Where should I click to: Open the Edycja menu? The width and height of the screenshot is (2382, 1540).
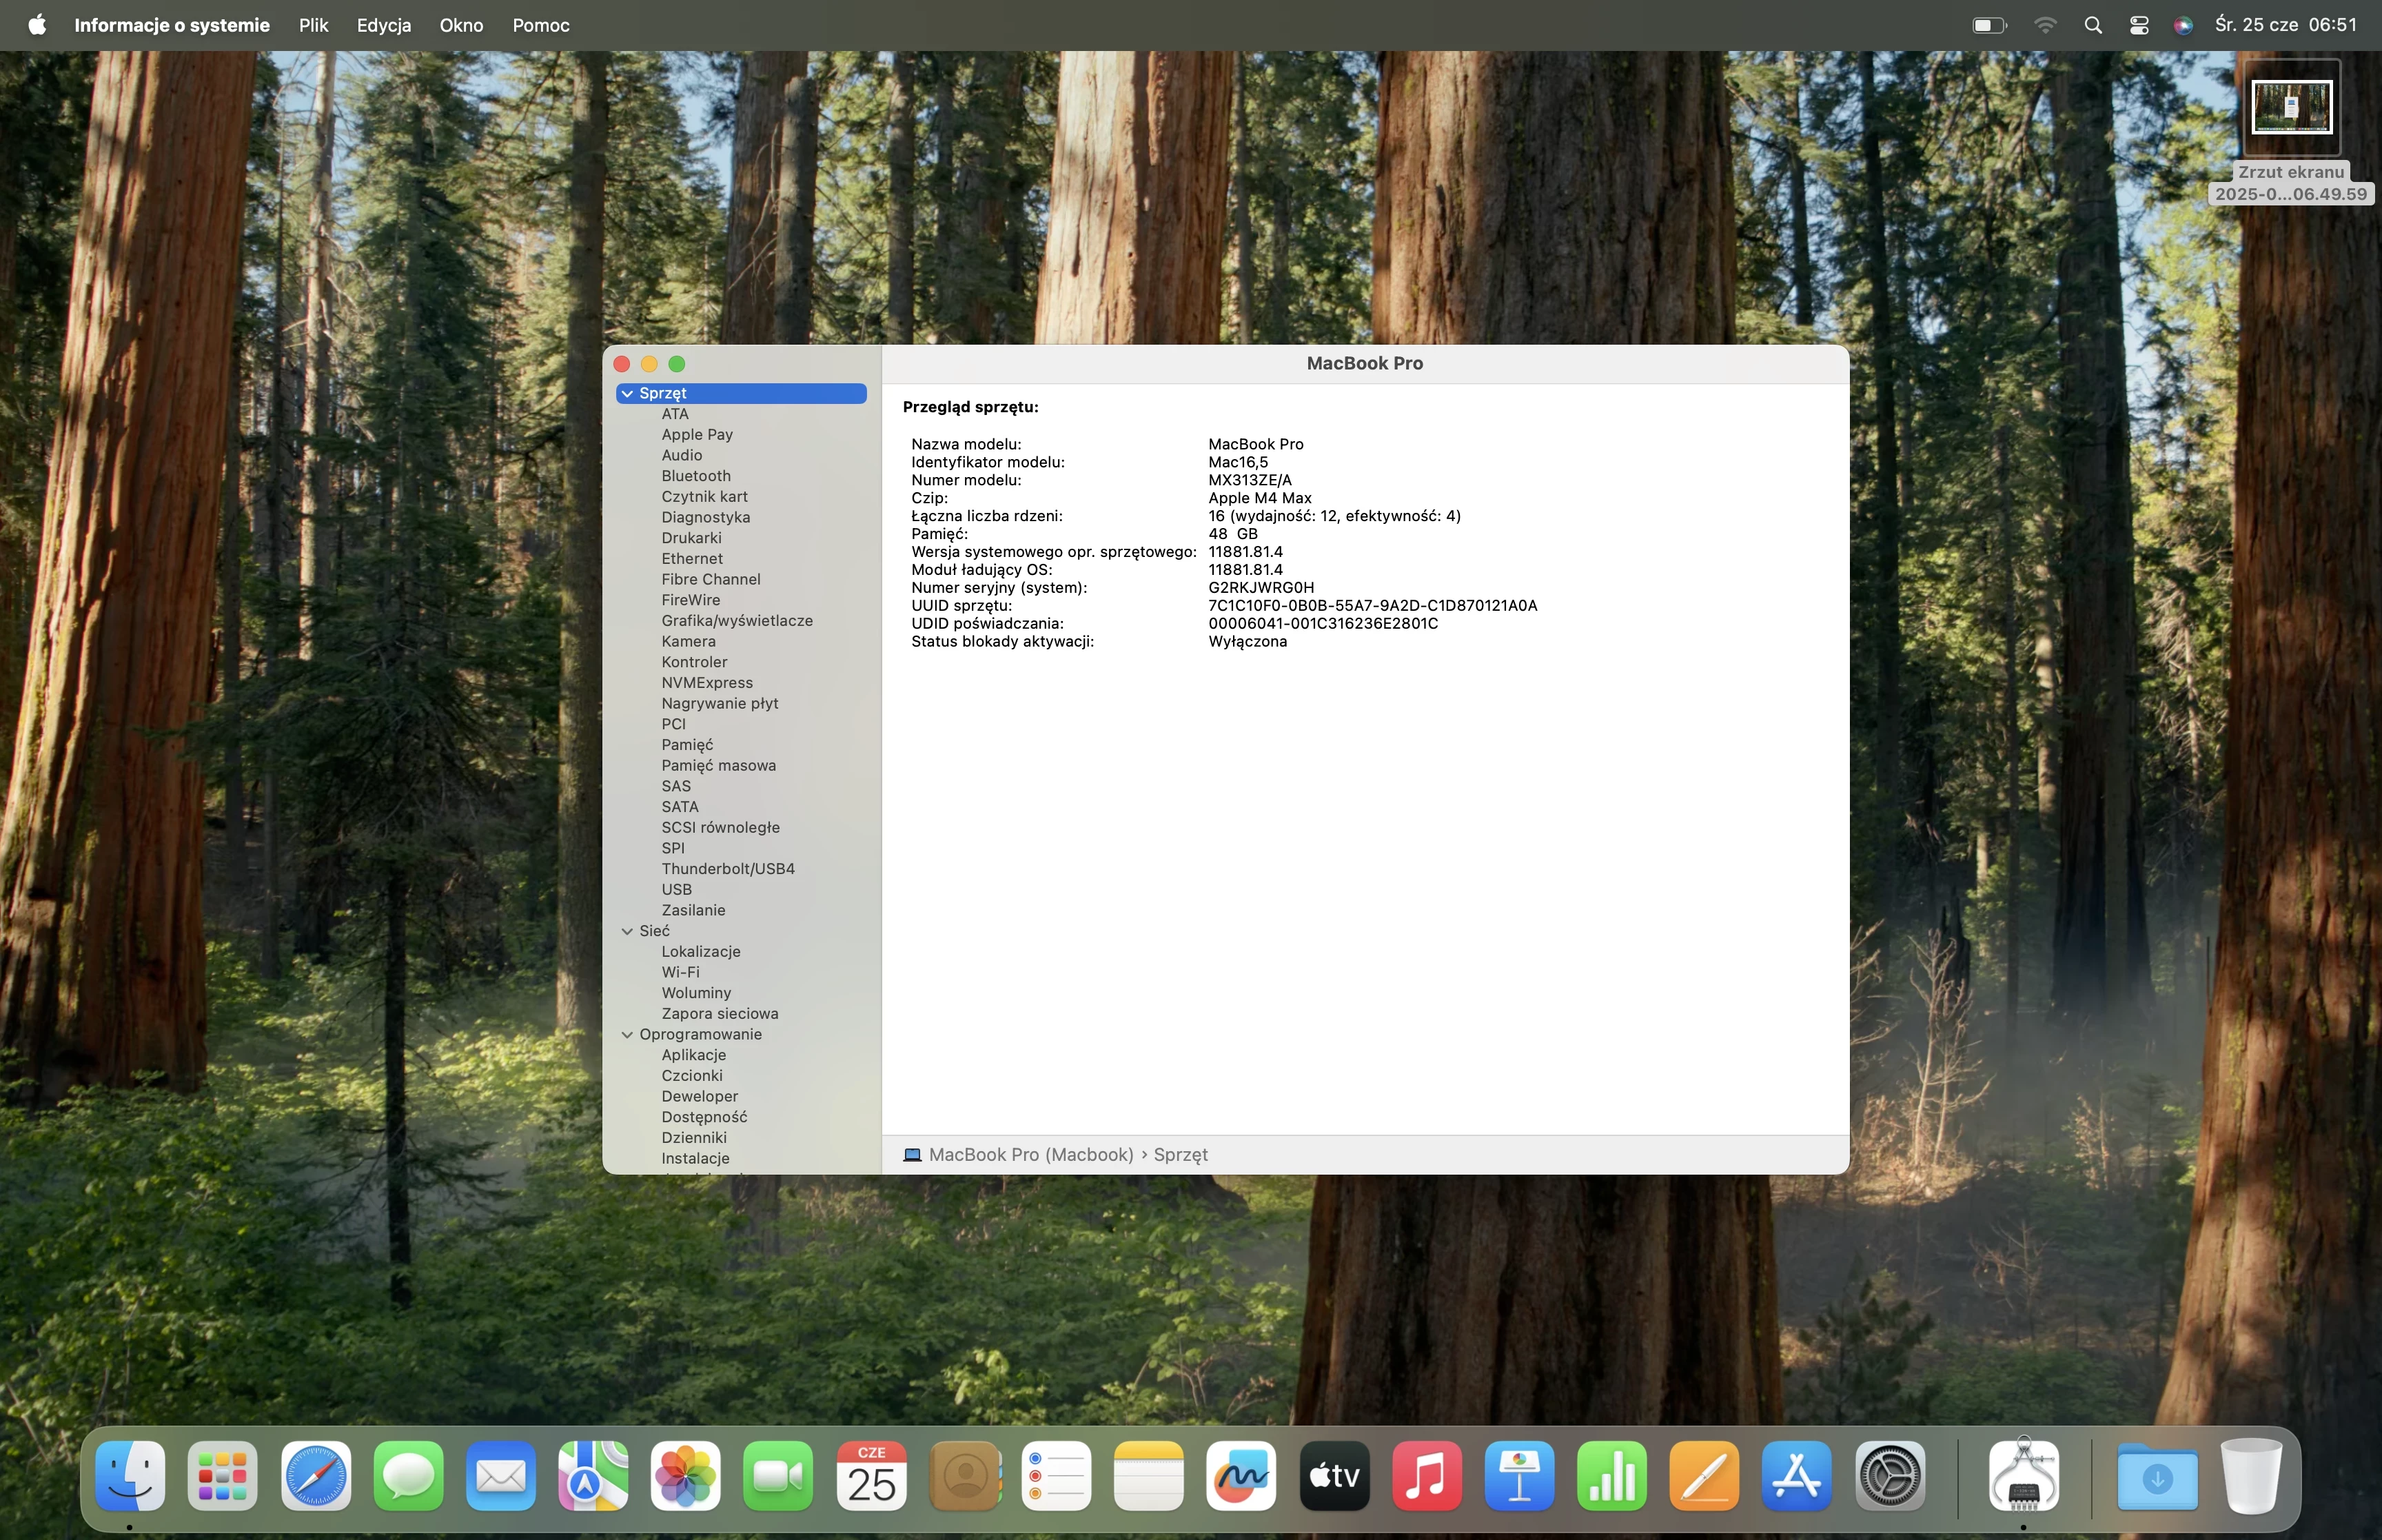click(384, 25)
